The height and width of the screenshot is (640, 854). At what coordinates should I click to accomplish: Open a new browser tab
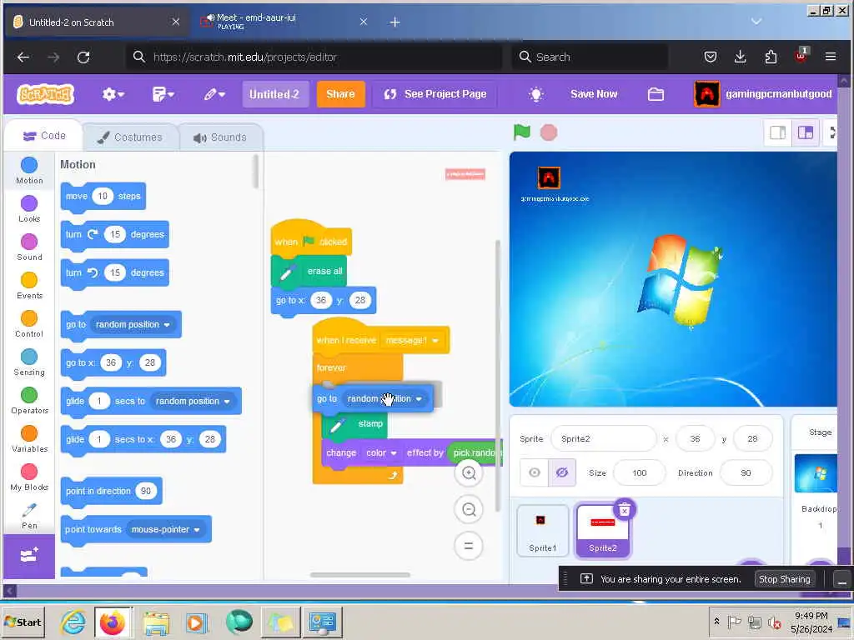pos(395,22)
